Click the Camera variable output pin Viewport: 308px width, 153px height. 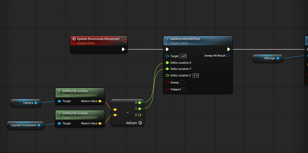[36, 103]
